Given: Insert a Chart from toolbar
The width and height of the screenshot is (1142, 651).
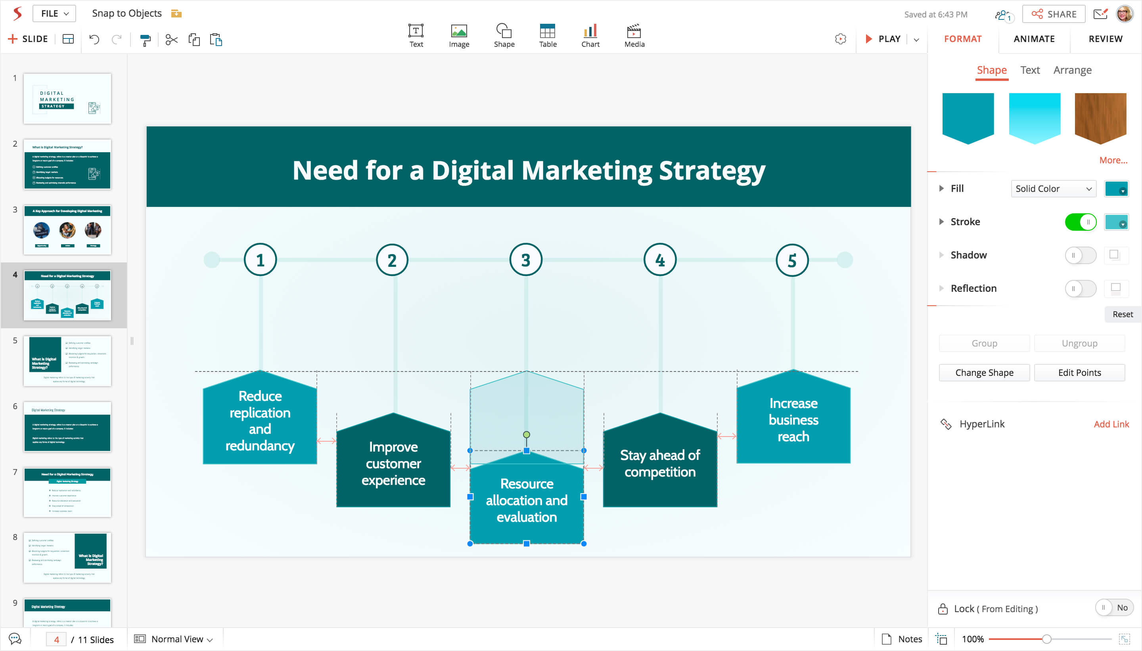Looking at the screenshot, I should click(590, 35).
